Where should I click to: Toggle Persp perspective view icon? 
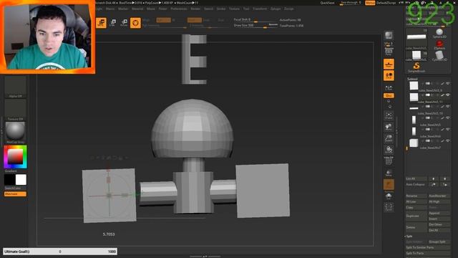[389, 52]
